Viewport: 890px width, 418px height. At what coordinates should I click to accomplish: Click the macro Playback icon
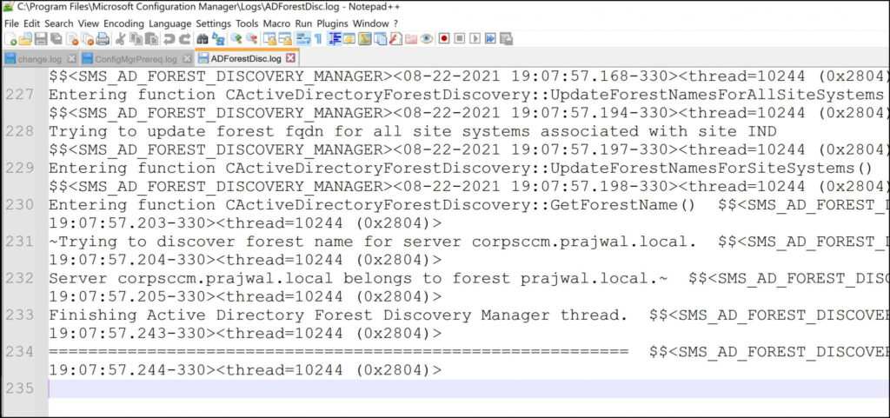(x=475, y=39)
